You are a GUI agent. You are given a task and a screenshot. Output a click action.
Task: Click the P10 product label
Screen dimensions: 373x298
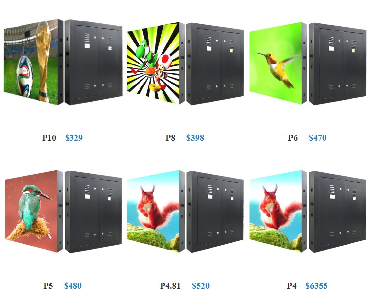[49, 138]
